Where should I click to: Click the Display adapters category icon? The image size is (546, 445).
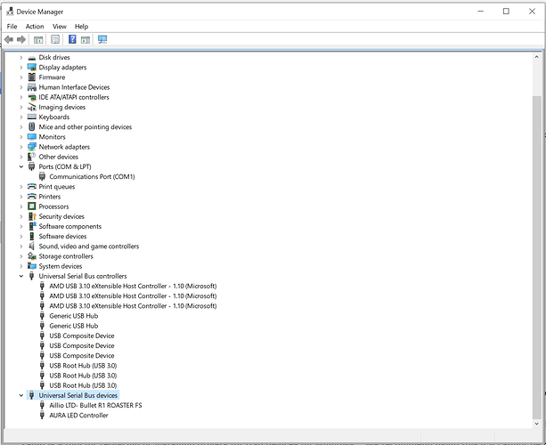click(32, 67)
